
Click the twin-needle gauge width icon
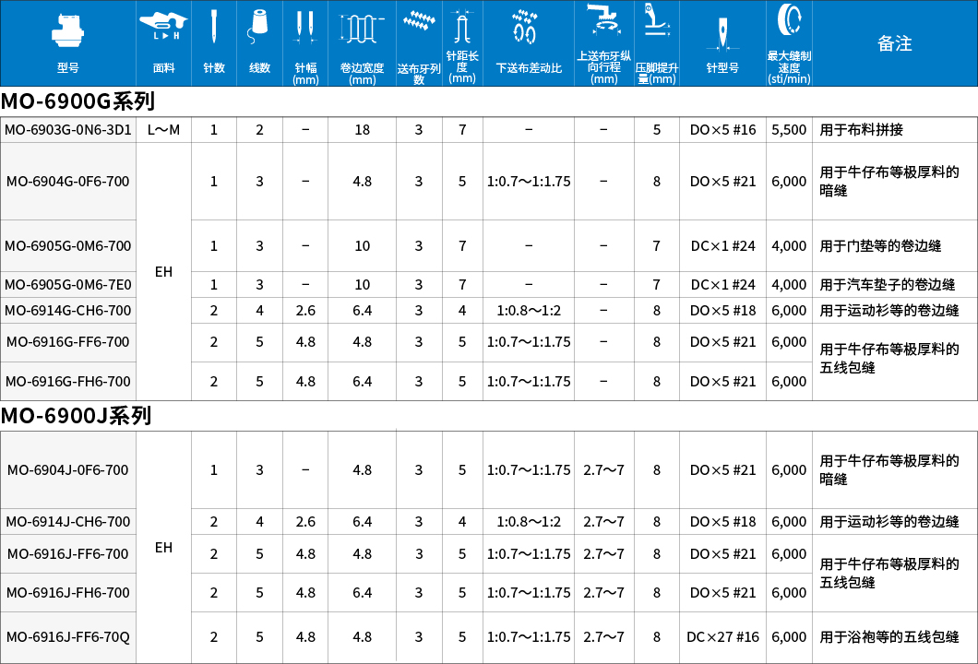click(x=305, y=27)
